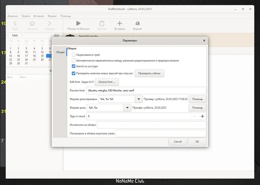The width and height of the screenshot is (260, 185).
Task: Increase Tags in cloud with plus
Action: (202, 116)
